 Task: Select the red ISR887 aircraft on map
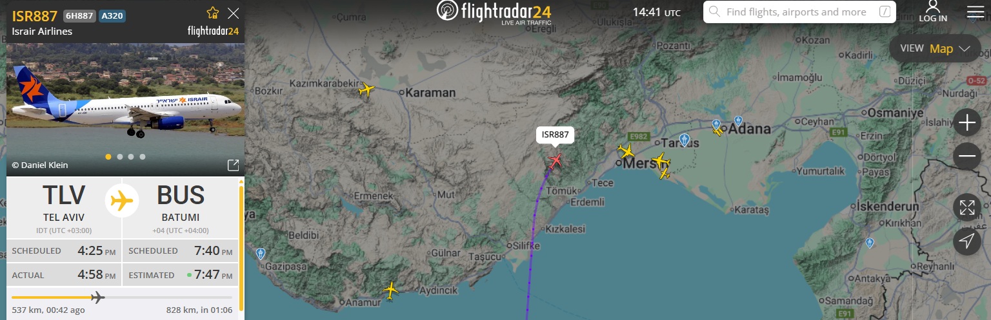point(555,160)
